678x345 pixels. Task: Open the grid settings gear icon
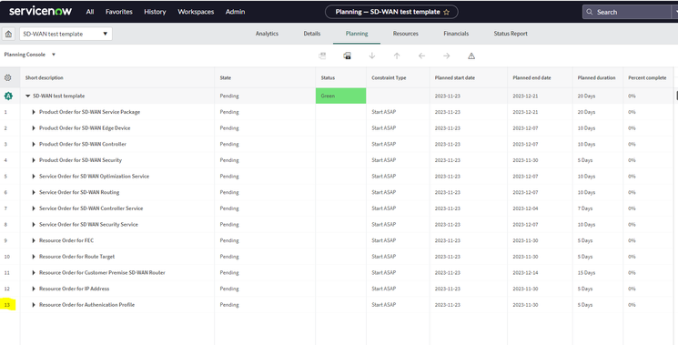[x=8, y=77]
